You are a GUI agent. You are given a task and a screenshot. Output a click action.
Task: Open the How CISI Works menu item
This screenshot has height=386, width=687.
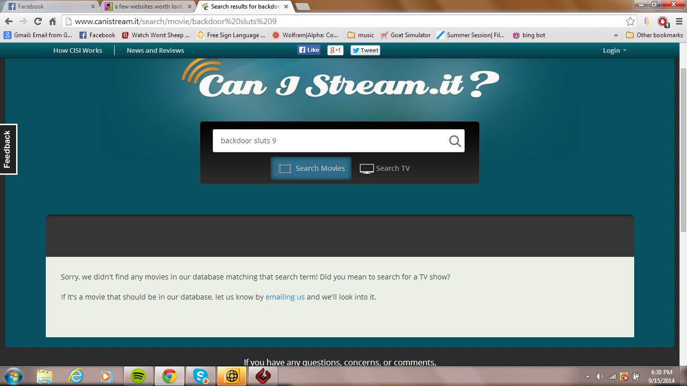(77, 51)
